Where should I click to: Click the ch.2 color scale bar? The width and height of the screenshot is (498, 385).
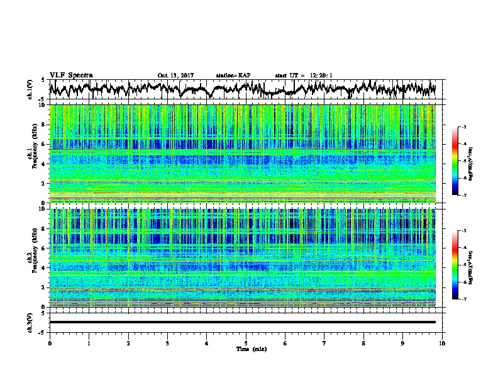point(455,265)
